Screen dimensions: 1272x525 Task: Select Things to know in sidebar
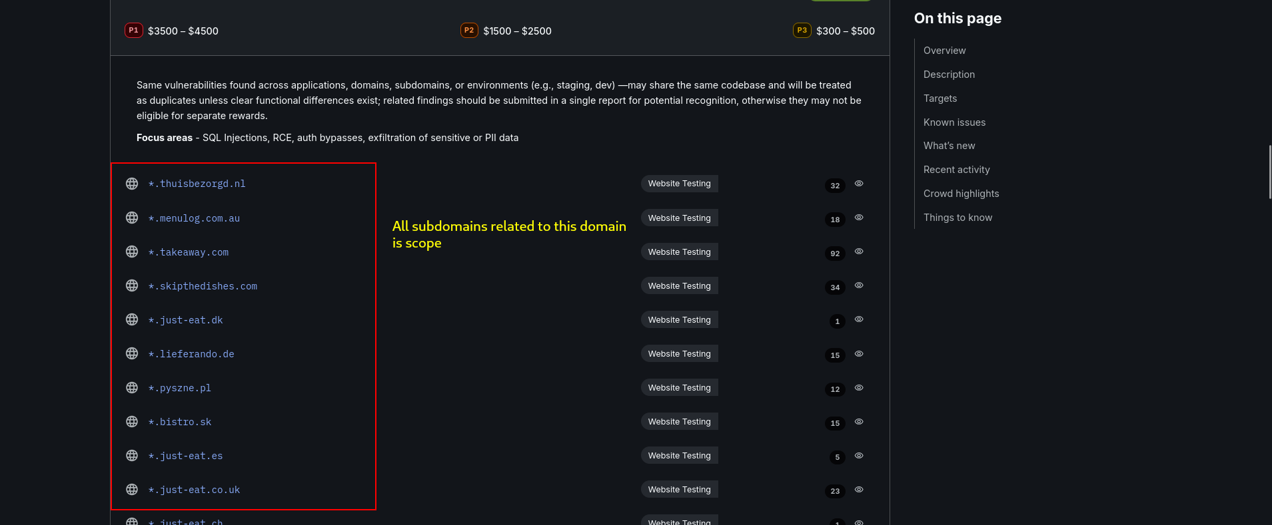957,218
